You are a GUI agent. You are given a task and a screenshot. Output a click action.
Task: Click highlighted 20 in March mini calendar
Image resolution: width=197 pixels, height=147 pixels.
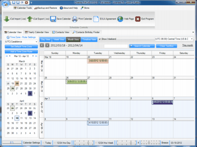(x=17, y=83)
